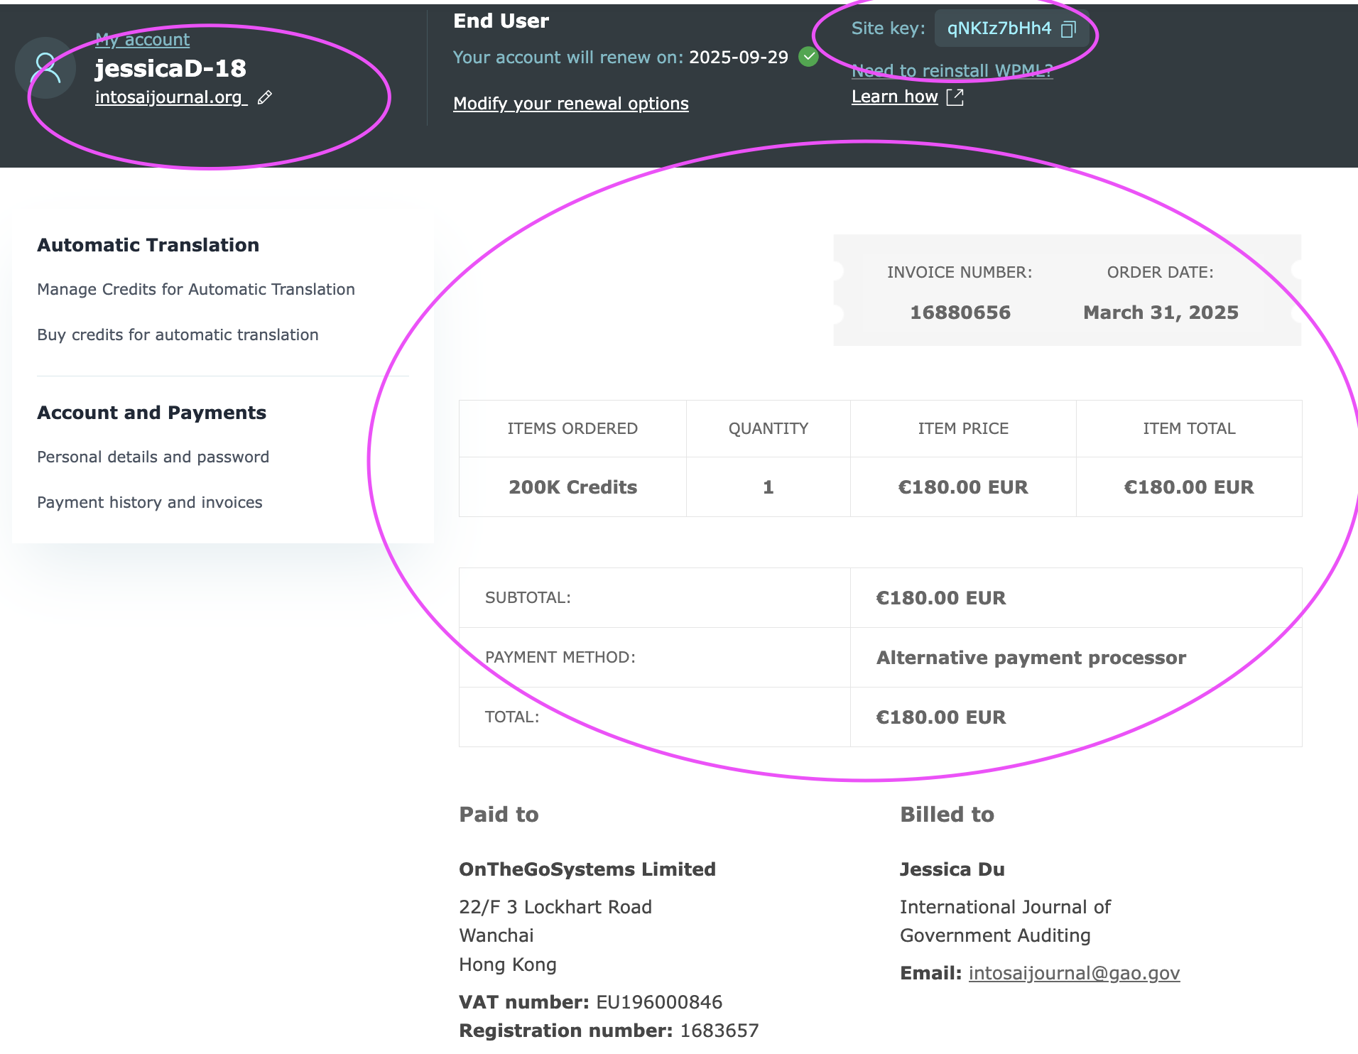Click the March 31, 2025 order date
Screen dimensions: 1358x1054
coord(1161,313)
